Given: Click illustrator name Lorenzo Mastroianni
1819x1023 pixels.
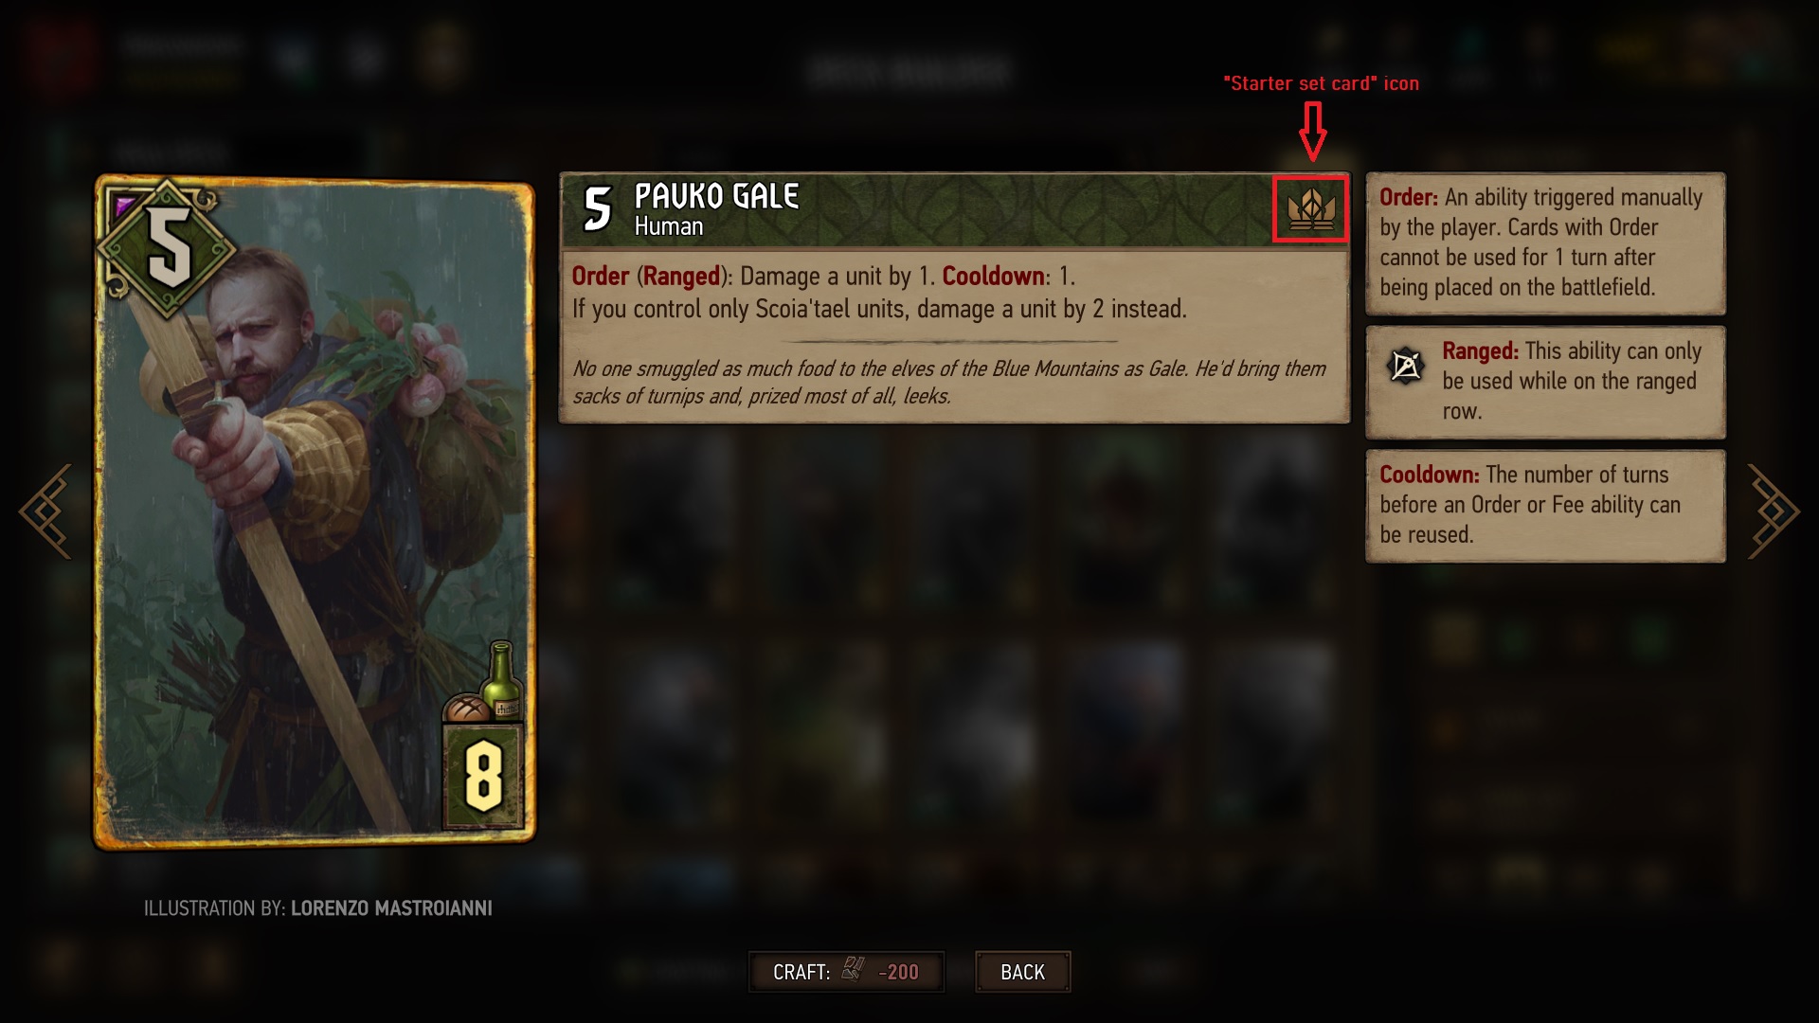Looking at the screenshot, I should [391, 908].
